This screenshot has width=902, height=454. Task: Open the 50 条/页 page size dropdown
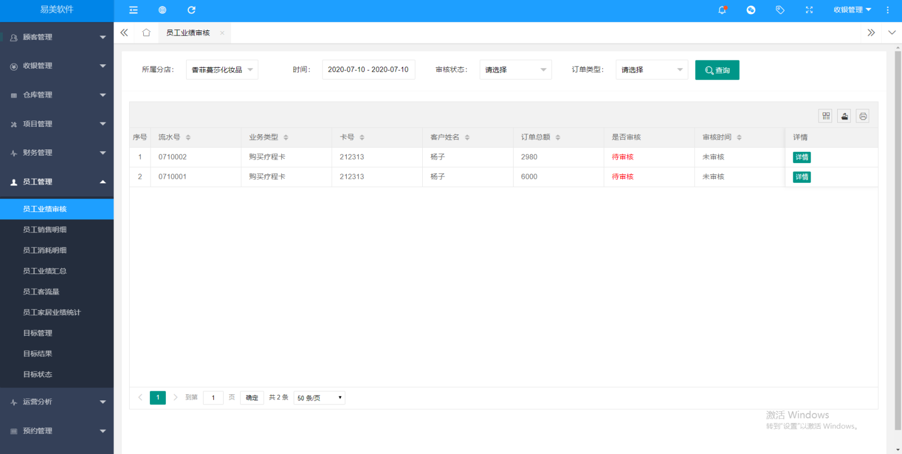319,398
